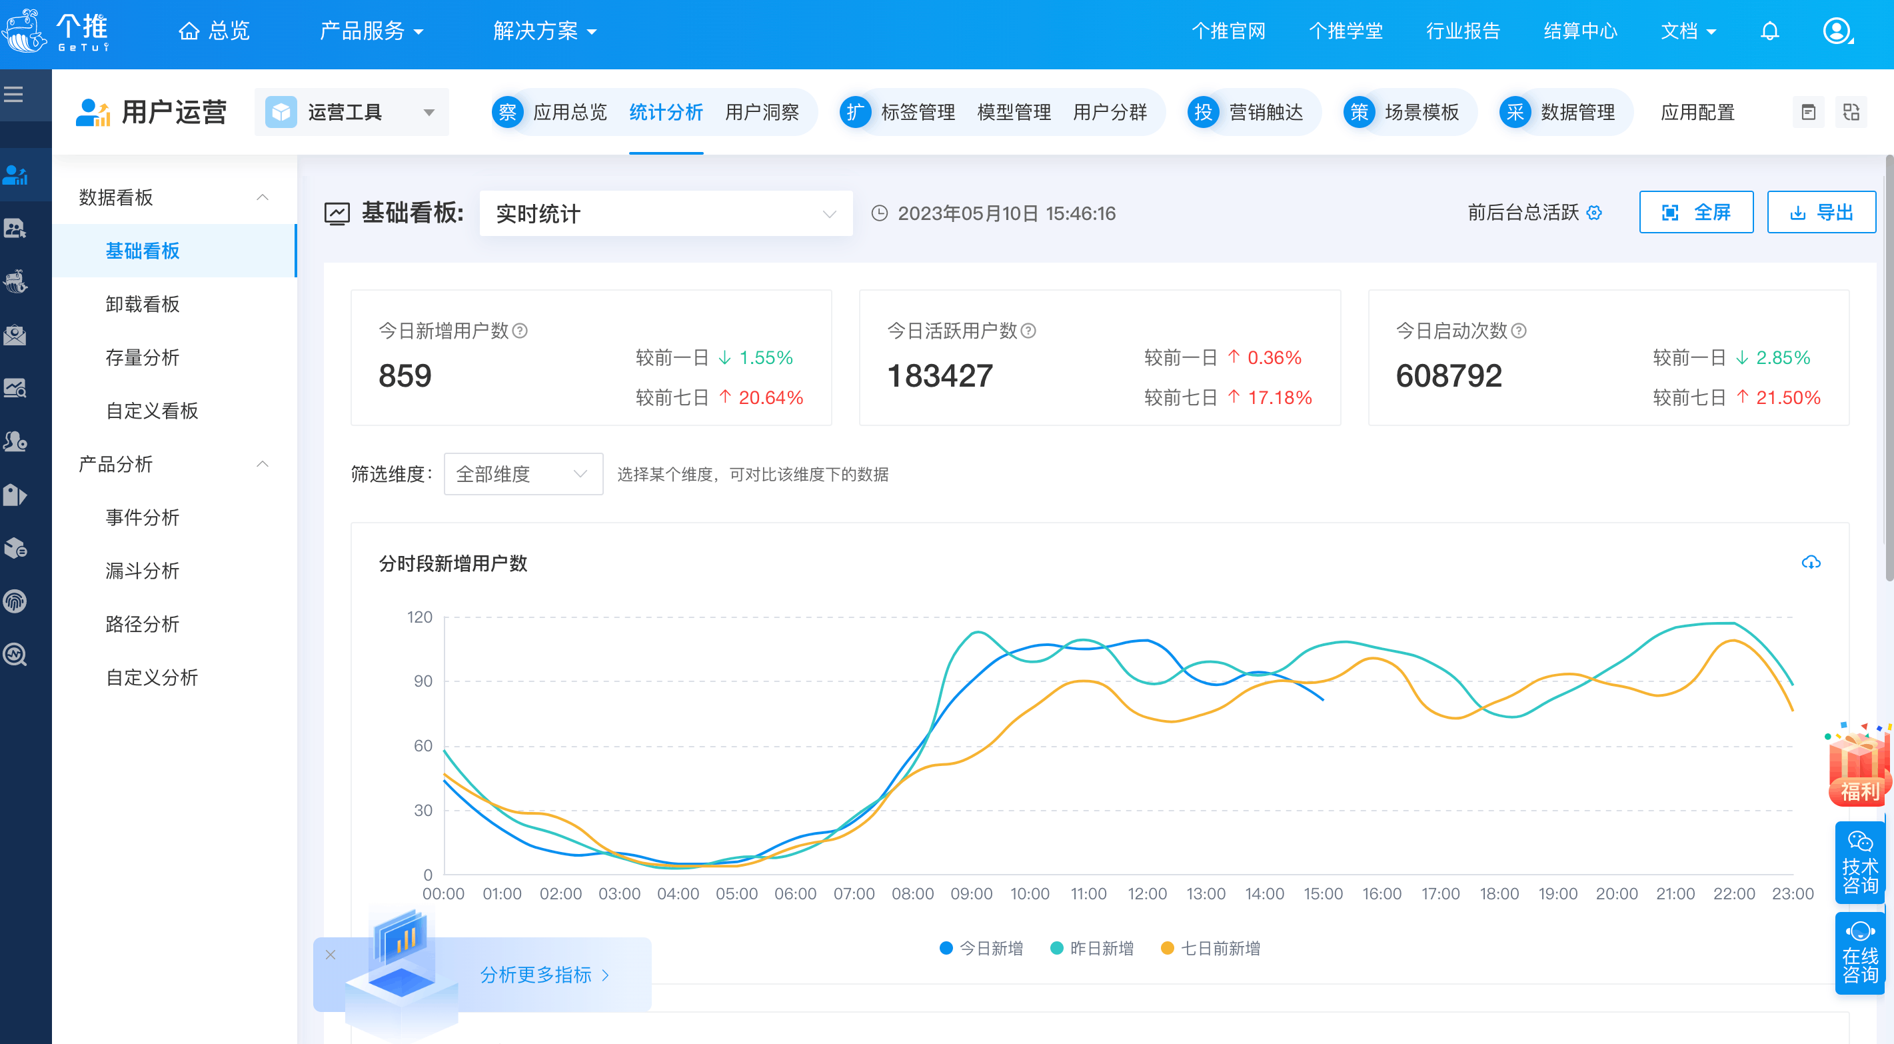Select 卸载看板 in the sidebar
Viewport: 1894px width, 1044px height.
pyautogui.click(x=143, y=305)
